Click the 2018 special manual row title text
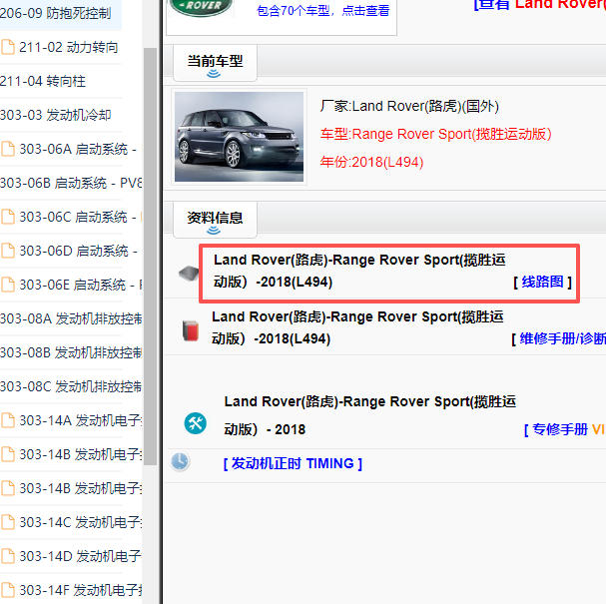 (x=369, y=415)
